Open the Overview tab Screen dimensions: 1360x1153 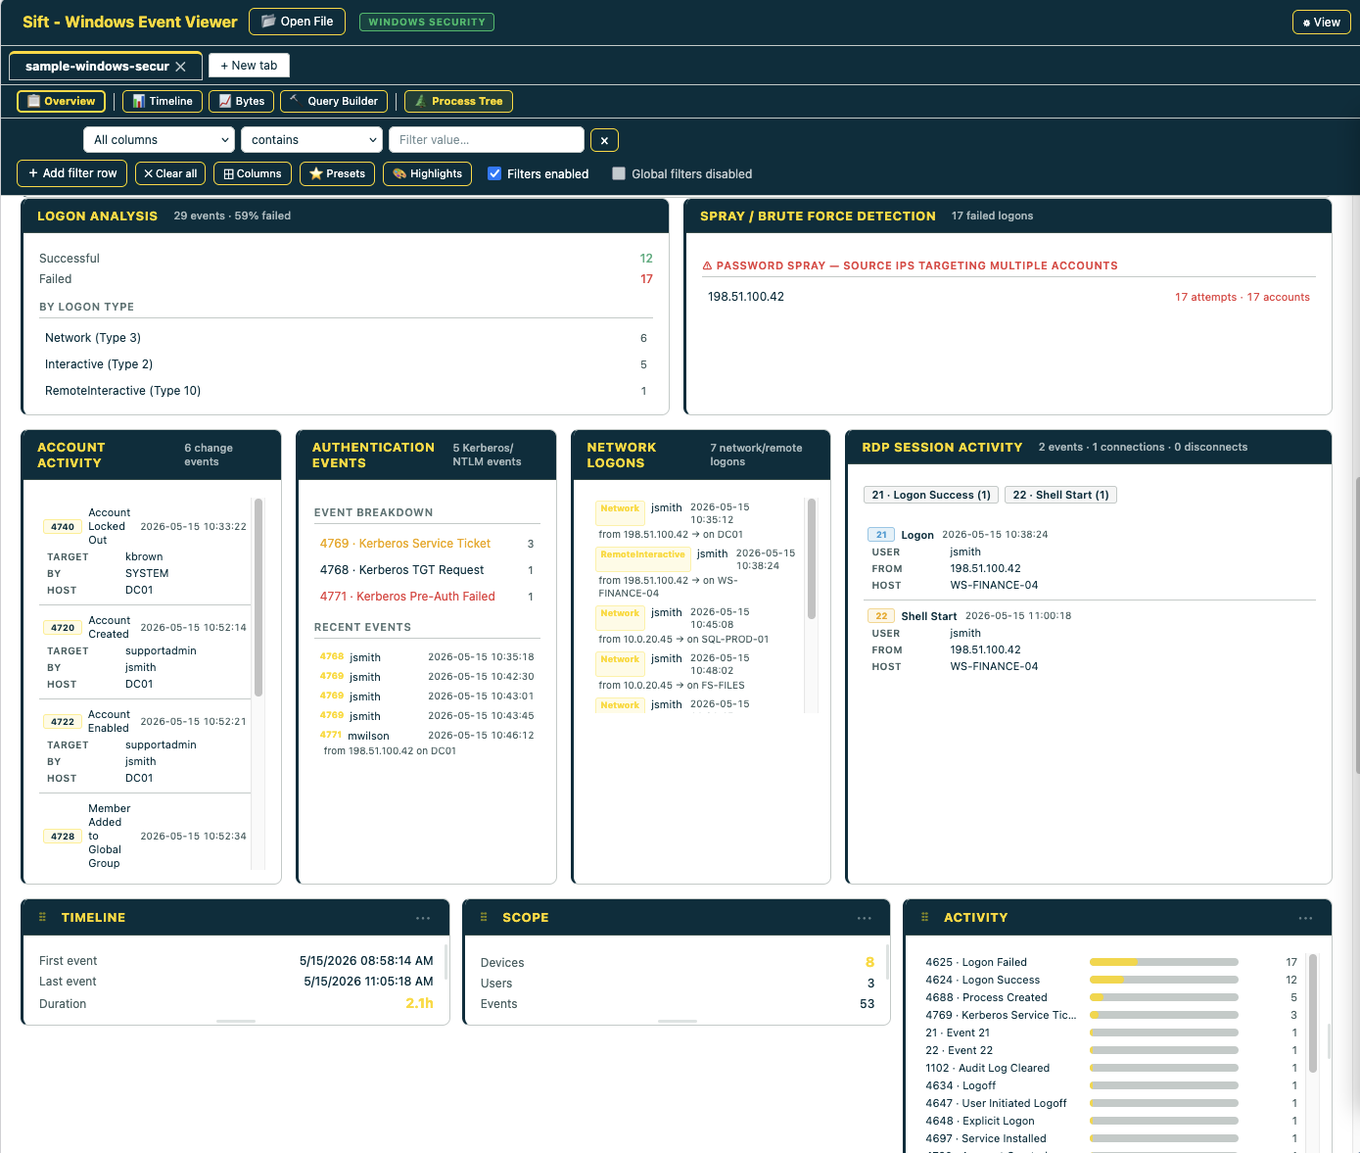[61, 101]
